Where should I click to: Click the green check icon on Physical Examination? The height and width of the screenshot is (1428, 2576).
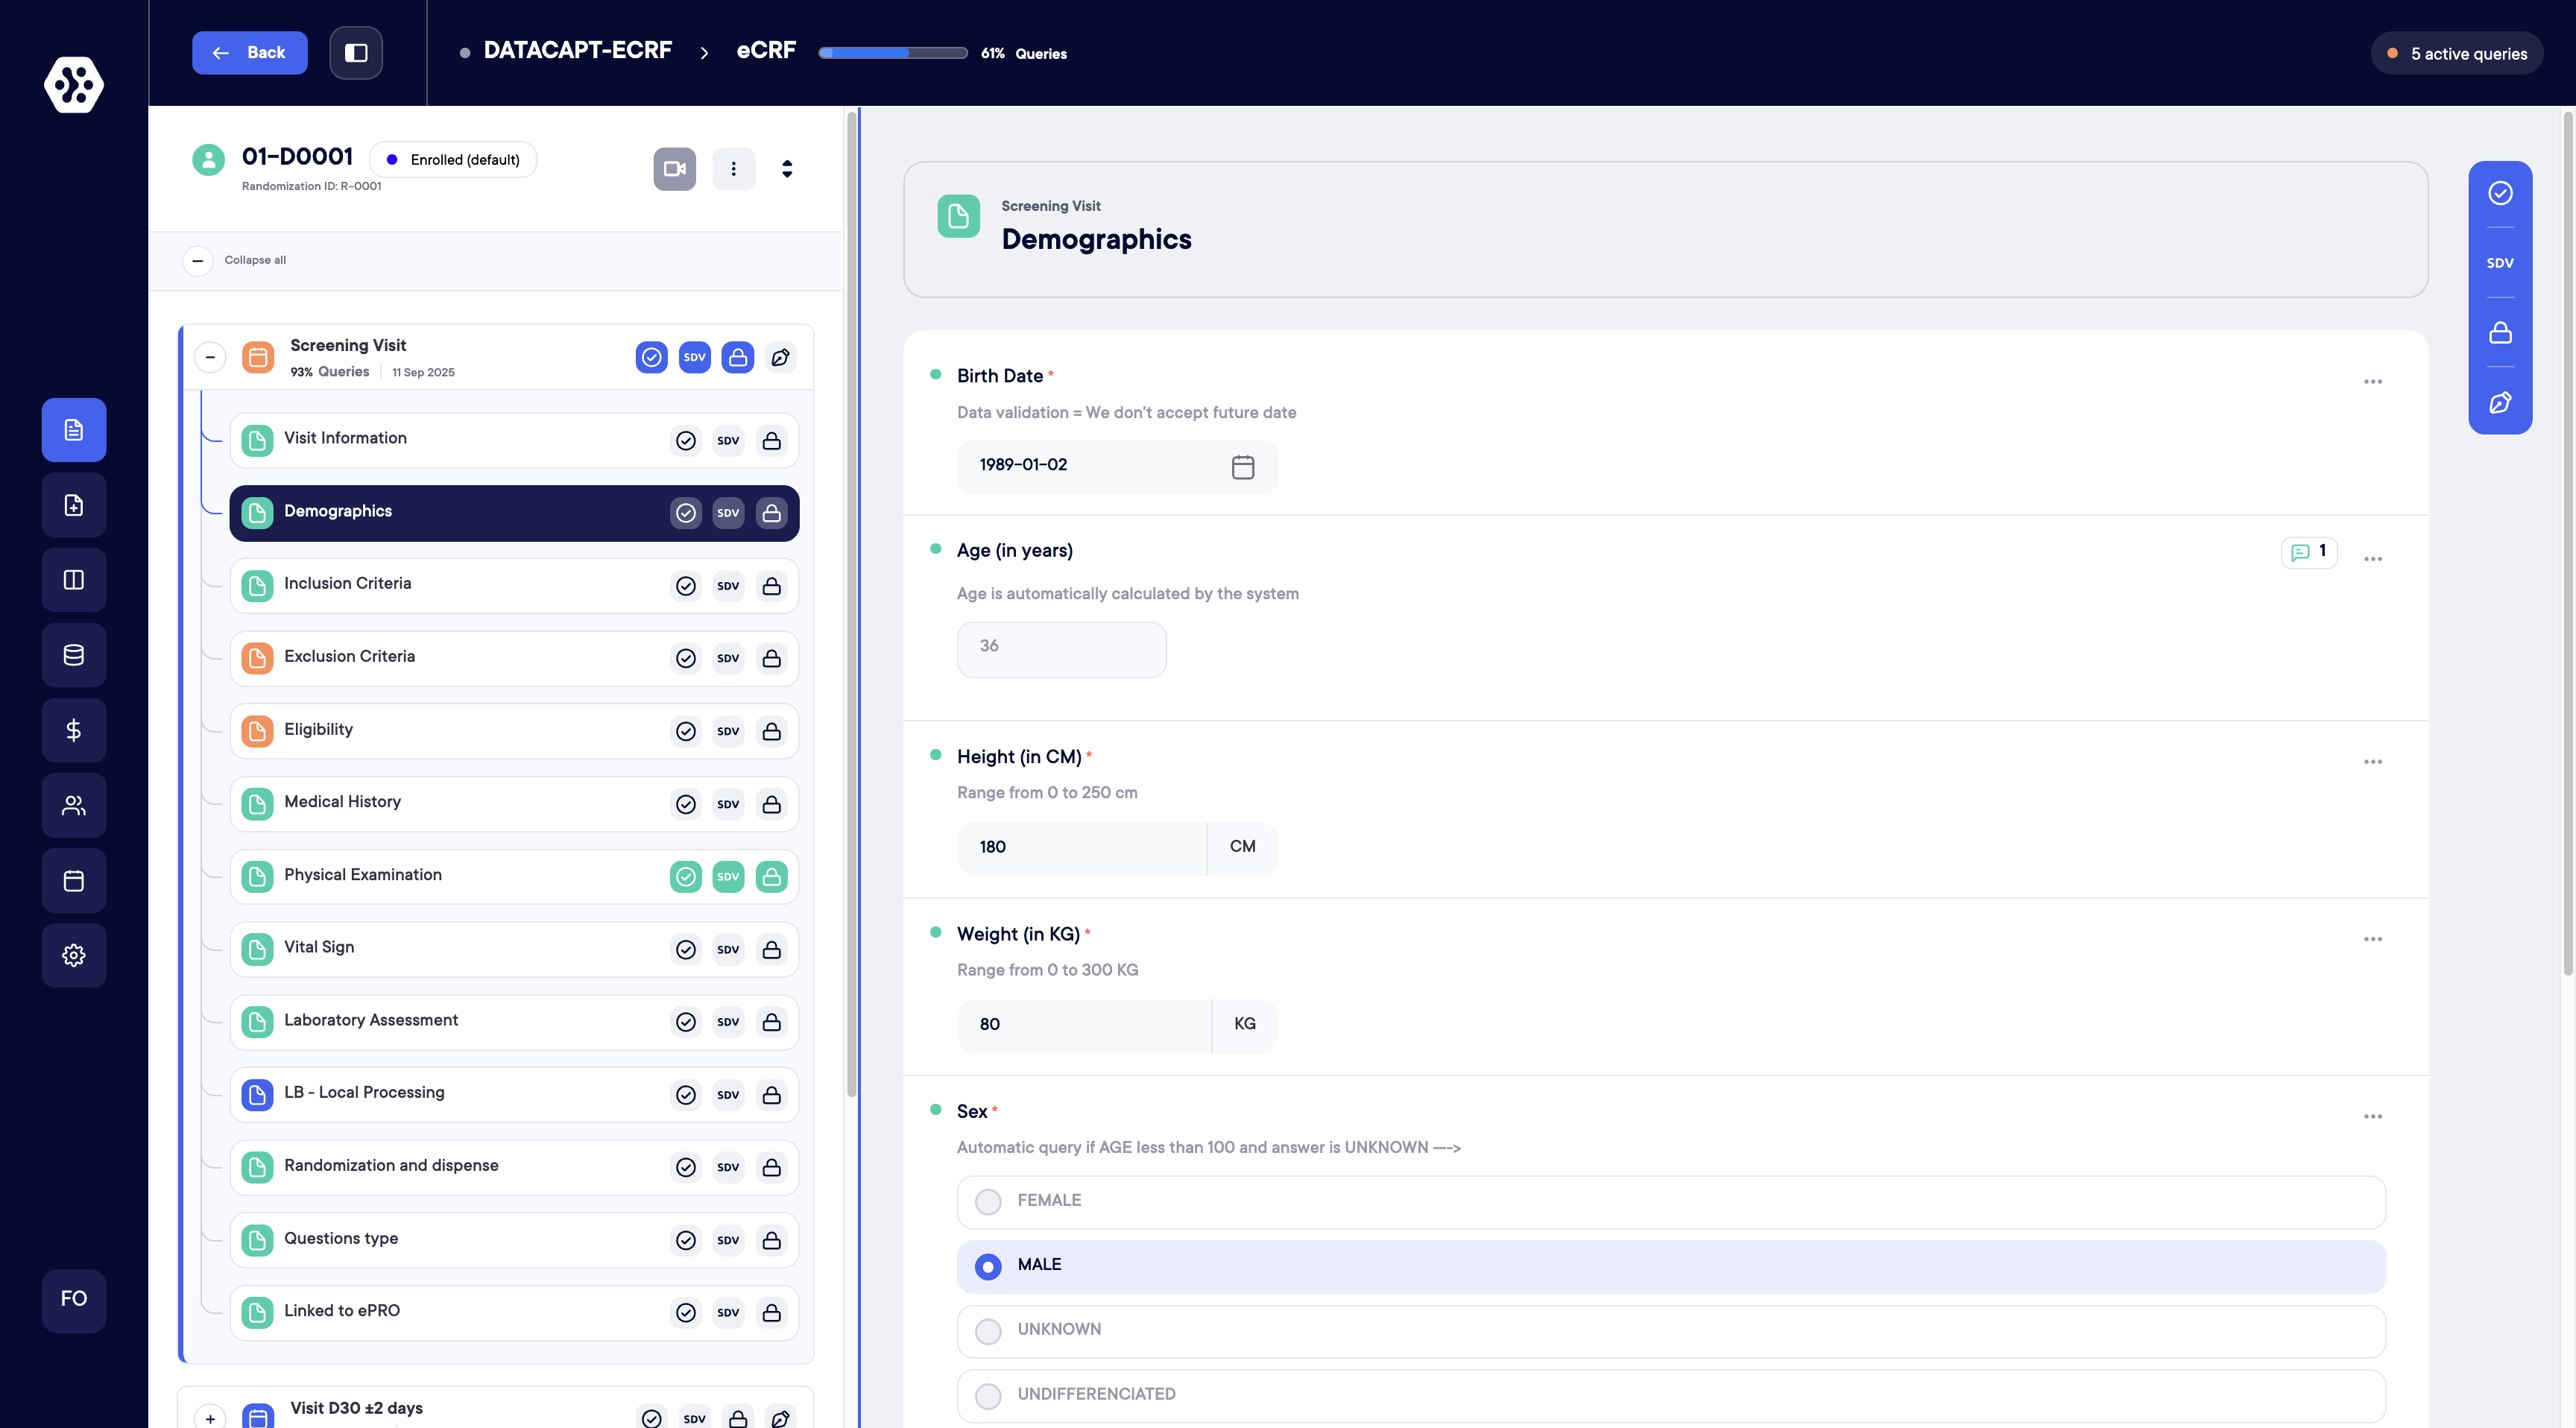tap(685, 877)
